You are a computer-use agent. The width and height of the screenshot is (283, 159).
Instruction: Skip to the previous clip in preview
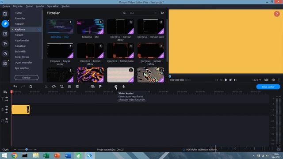(x=217, y=80)
